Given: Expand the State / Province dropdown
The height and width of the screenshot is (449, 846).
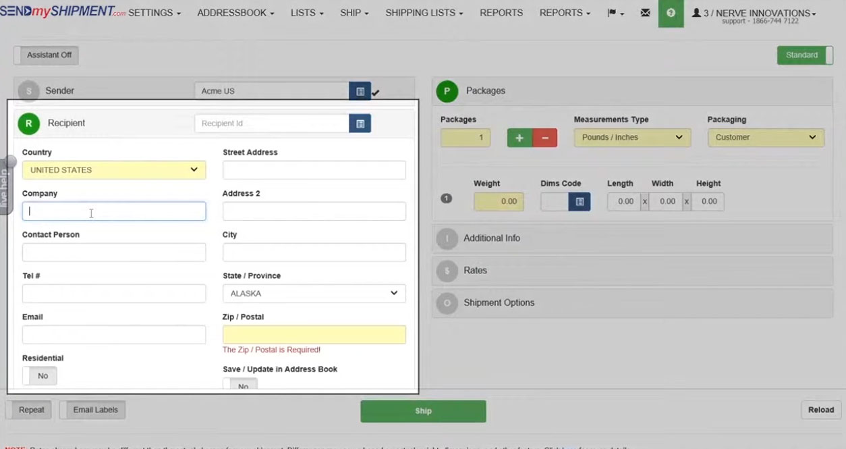Looking at the screenshot, I should pos(314,294).
